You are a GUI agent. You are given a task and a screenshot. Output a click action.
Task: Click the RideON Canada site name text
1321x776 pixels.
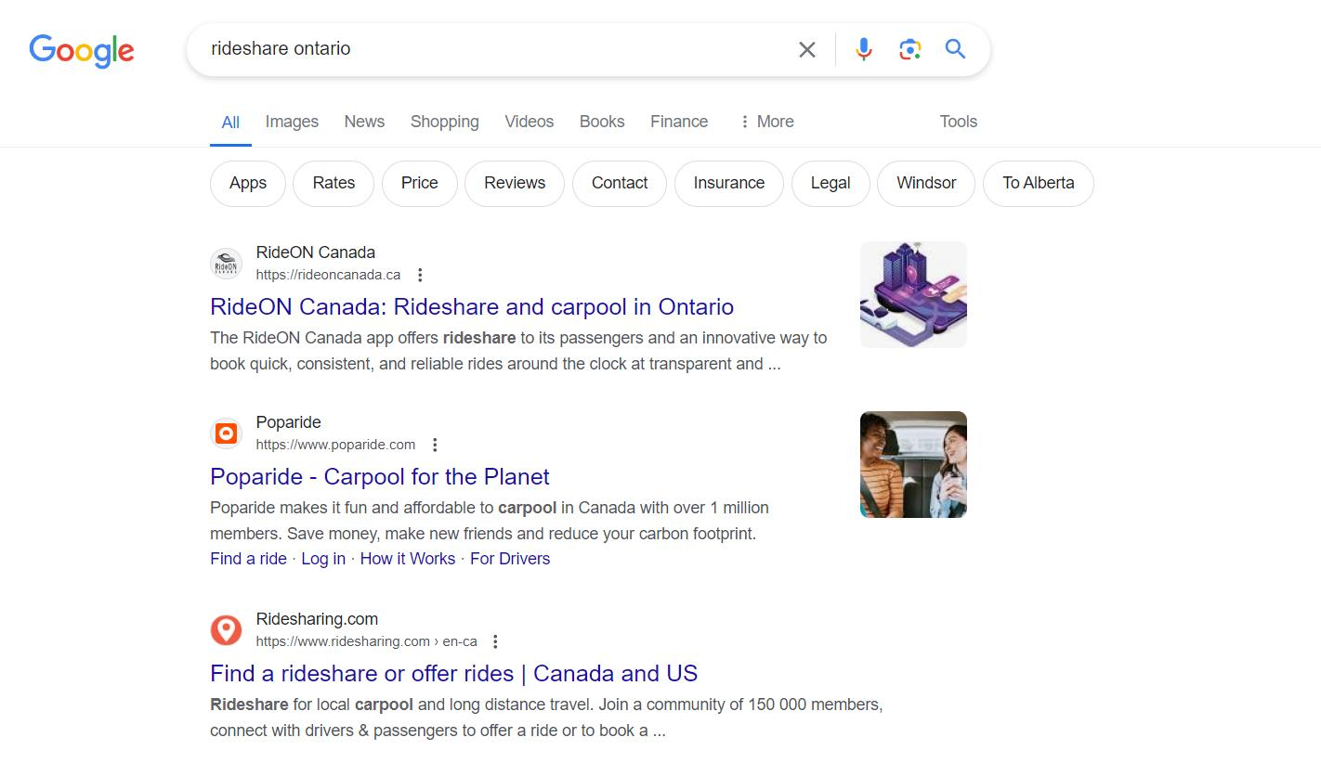(x=316, y=252)
